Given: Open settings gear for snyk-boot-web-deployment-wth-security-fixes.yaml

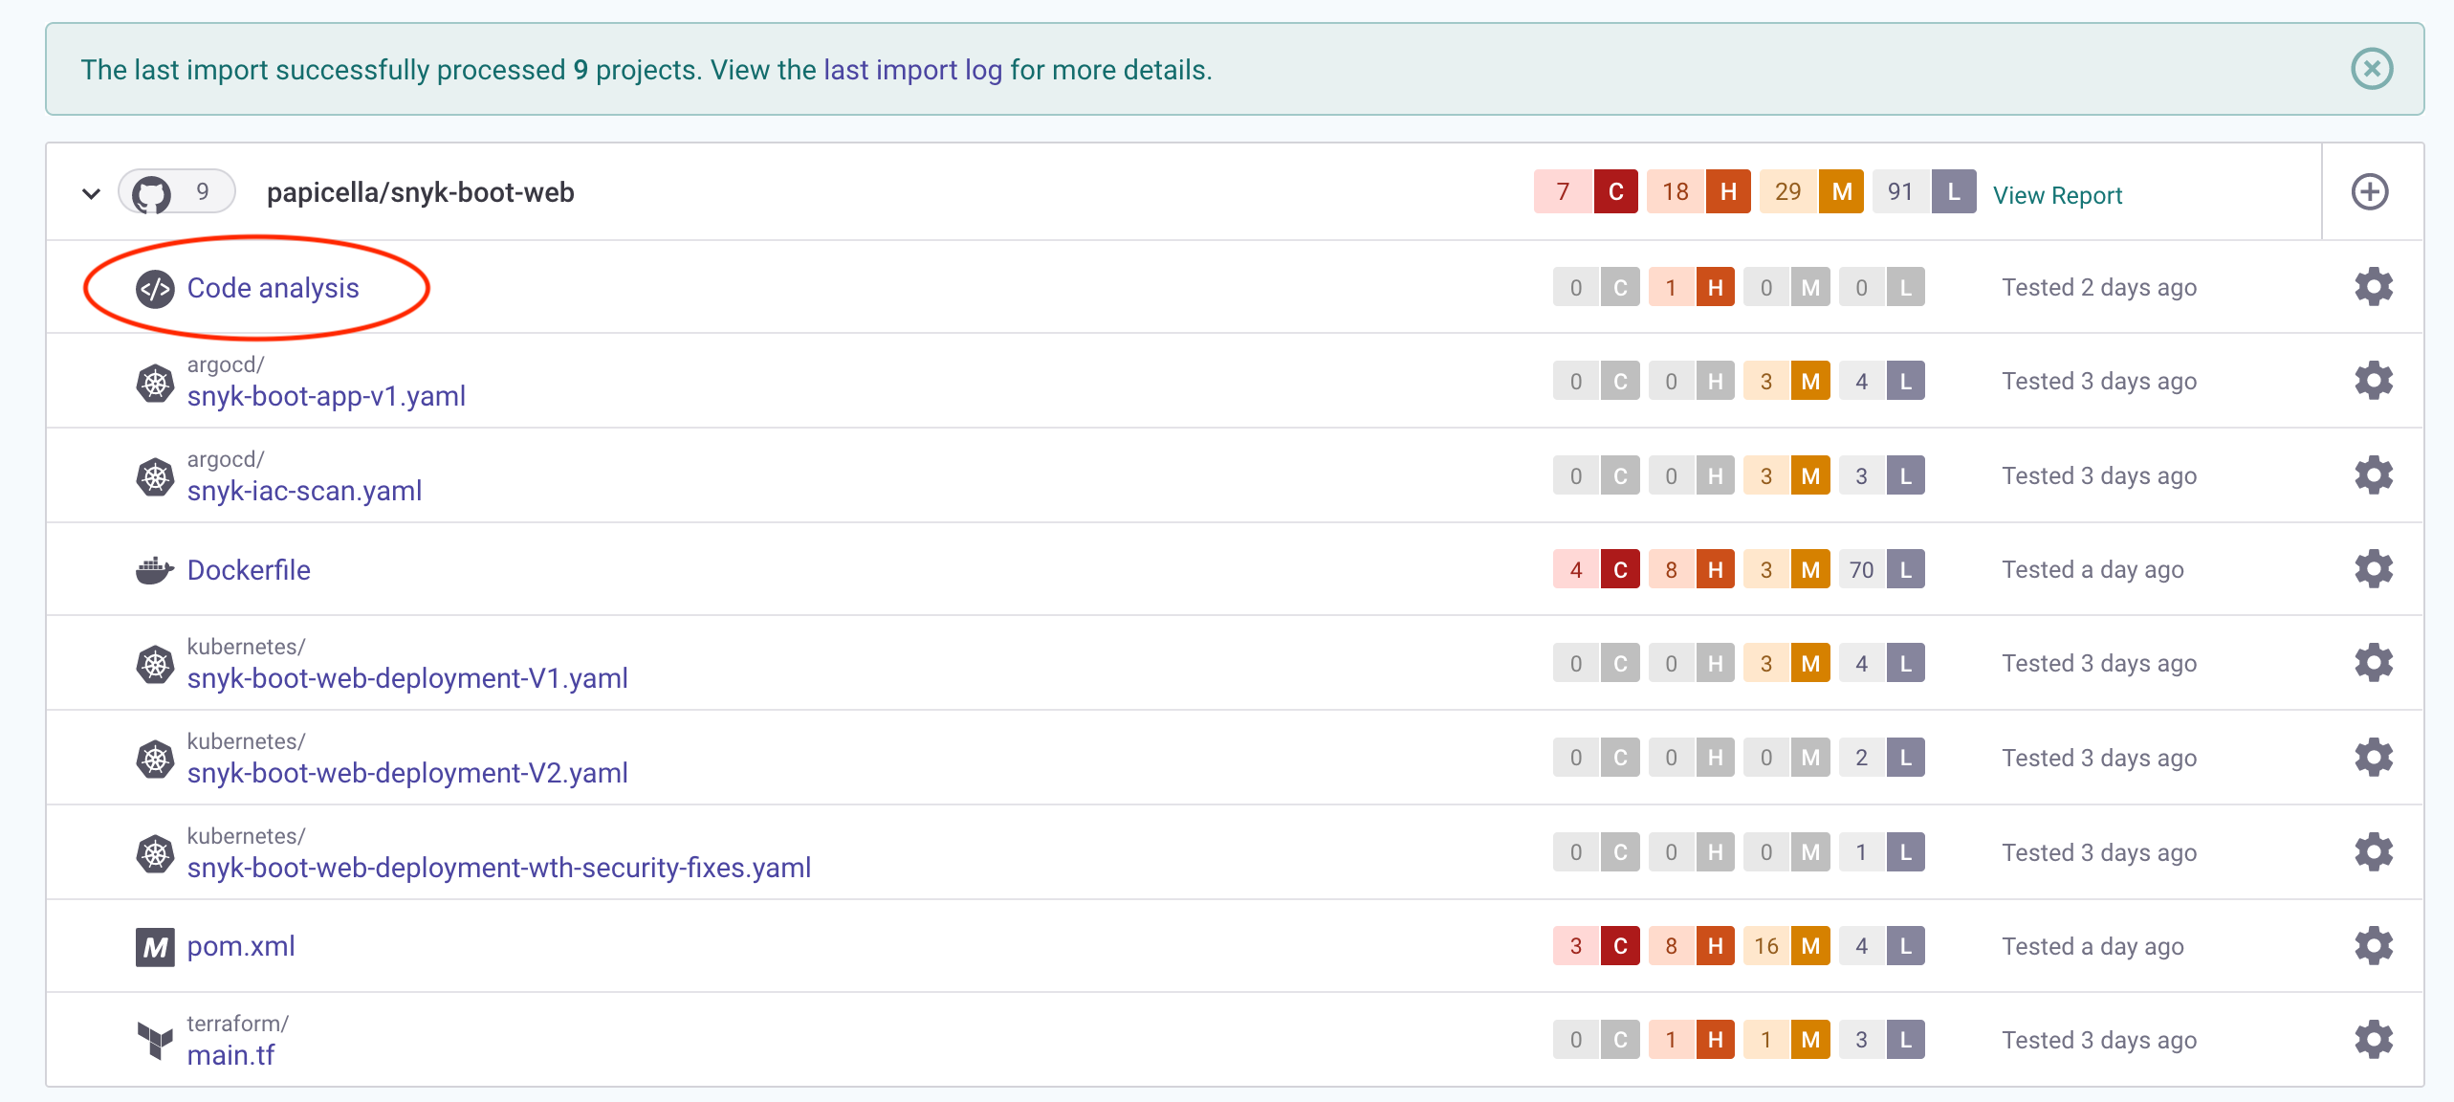Looking at the screenshot, I should click(2373, 851).
